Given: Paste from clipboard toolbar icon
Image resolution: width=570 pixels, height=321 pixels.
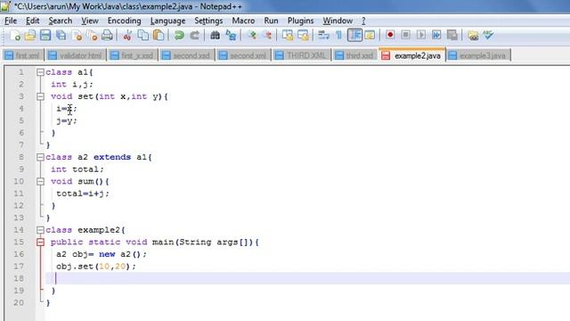Looking at the screenshot, I should click(x=159, y=36).
